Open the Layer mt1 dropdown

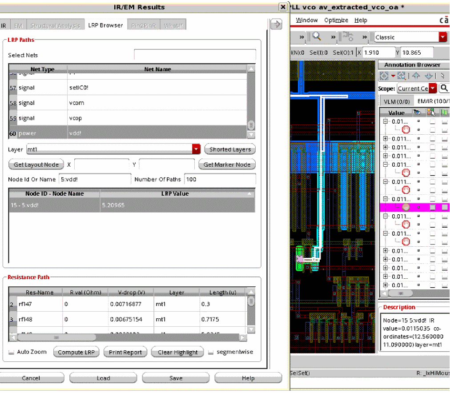(x=196, y=149)
